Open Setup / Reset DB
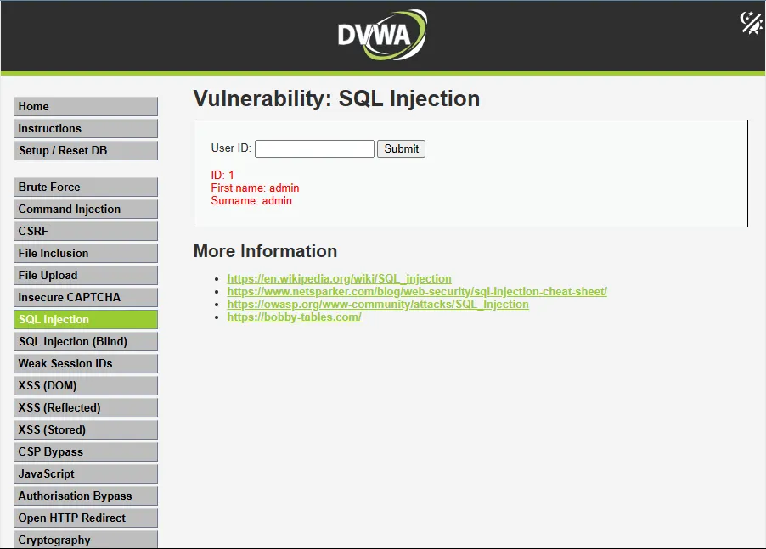The image size is (766, 549). click(85, 150)
